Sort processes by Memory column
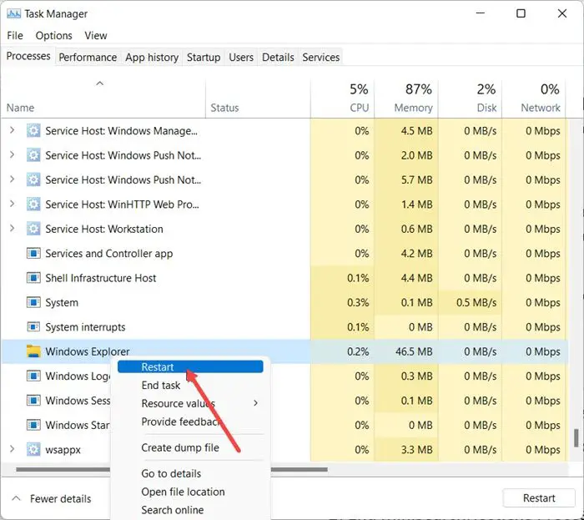 click(x=413, y=108)
